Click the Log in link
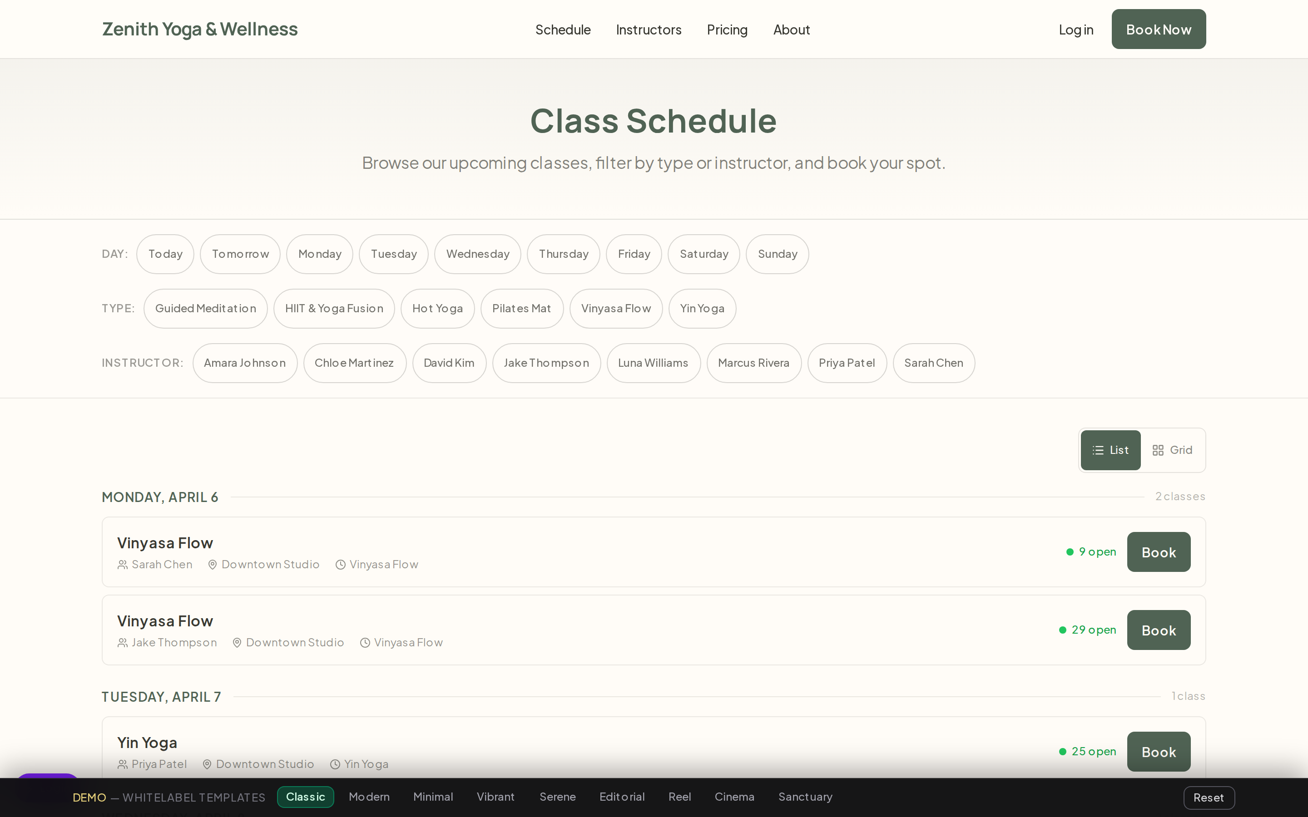Viewport: 1308px width, 817px height. click(1075, 30)
